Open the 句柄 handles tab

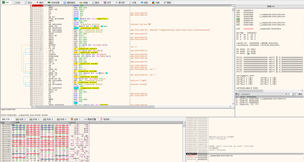click(x=156, y=2)
